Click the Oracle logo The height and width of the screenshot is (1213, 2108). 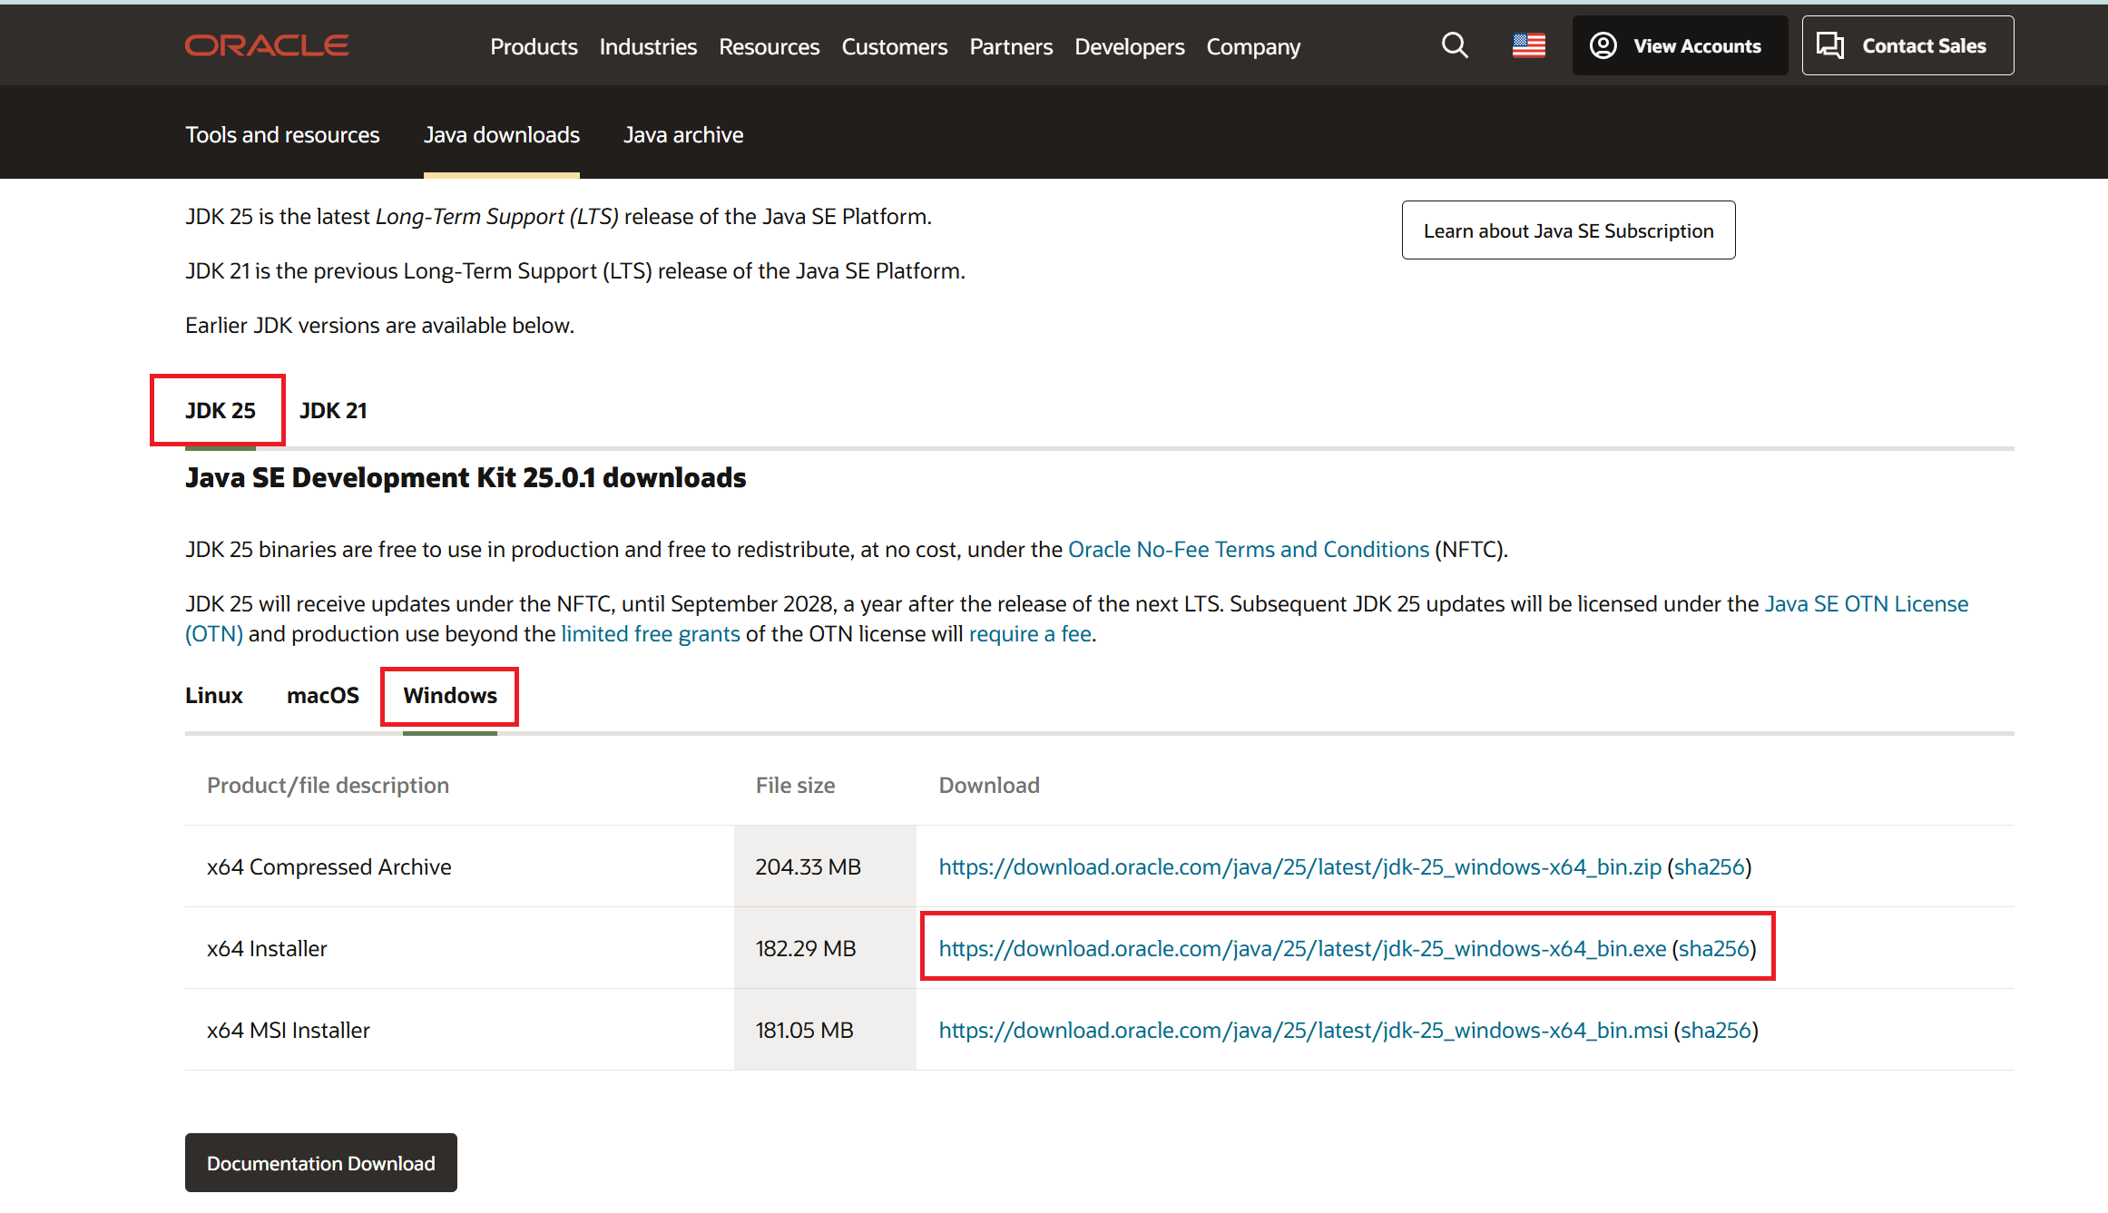(x=267, y=45)
